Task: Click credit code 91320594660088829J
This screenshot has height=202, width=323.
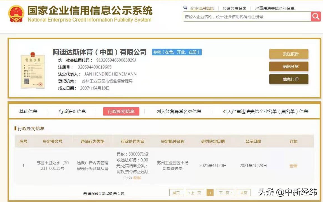Action: point(116,60)
